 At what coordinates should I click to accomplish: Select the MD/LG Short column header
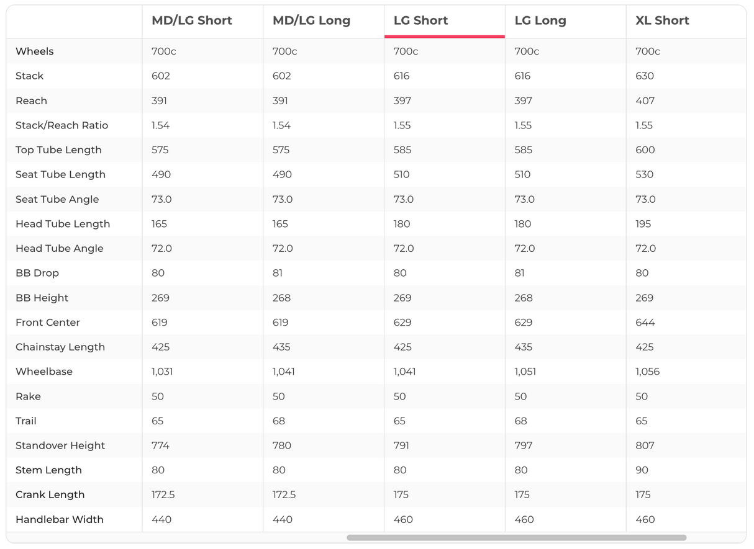tap(192, 20)
